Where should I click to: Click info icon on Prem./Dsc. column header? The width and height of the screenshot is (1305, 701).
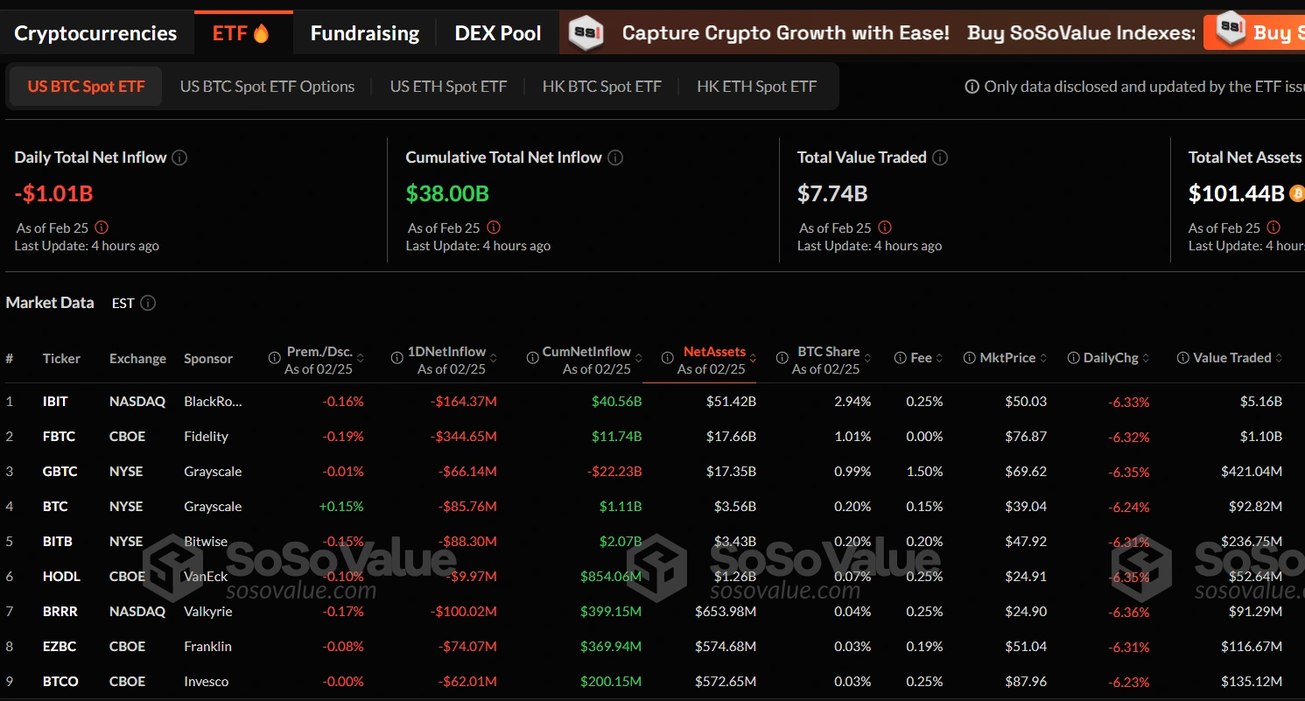pyautogui.click(x=274, y=358)
